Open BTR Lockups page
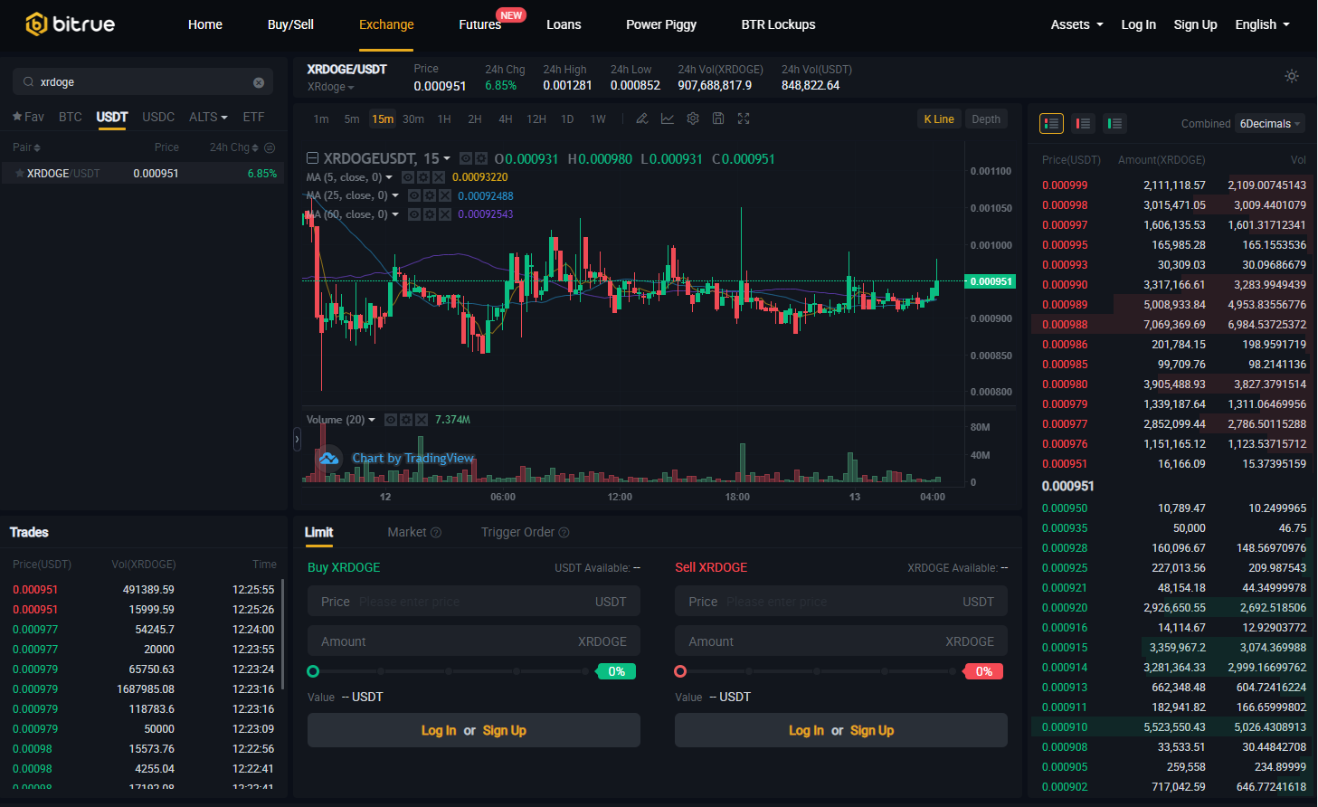Image resolution: width=1318 pixels, height=807 pixels. click(x=778, y=24)
